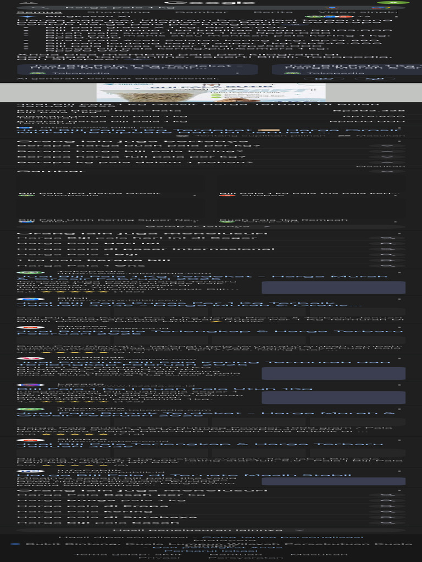Open the Google account avatar
This screenshot has height=562, width=422.
pyautogui.click(x=393, y=2)
